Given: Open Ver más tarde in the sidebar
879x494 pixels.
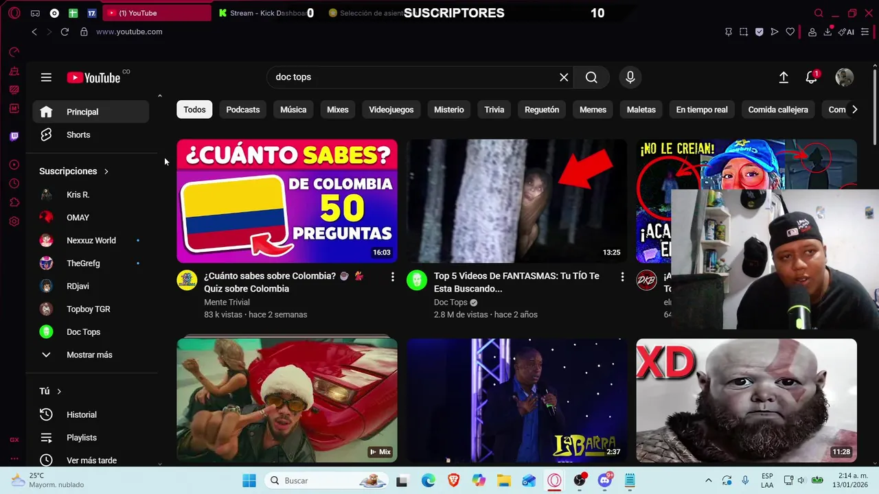Looking at the screenshot, I should pyautogui.click(x=91, y=460).
